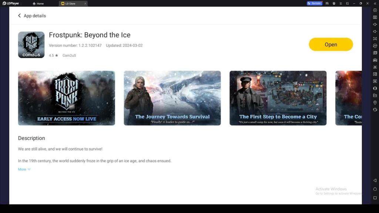Viewport: 379px width, 213px height.
Task: Click the install APK icon
Action: [375, 60]
